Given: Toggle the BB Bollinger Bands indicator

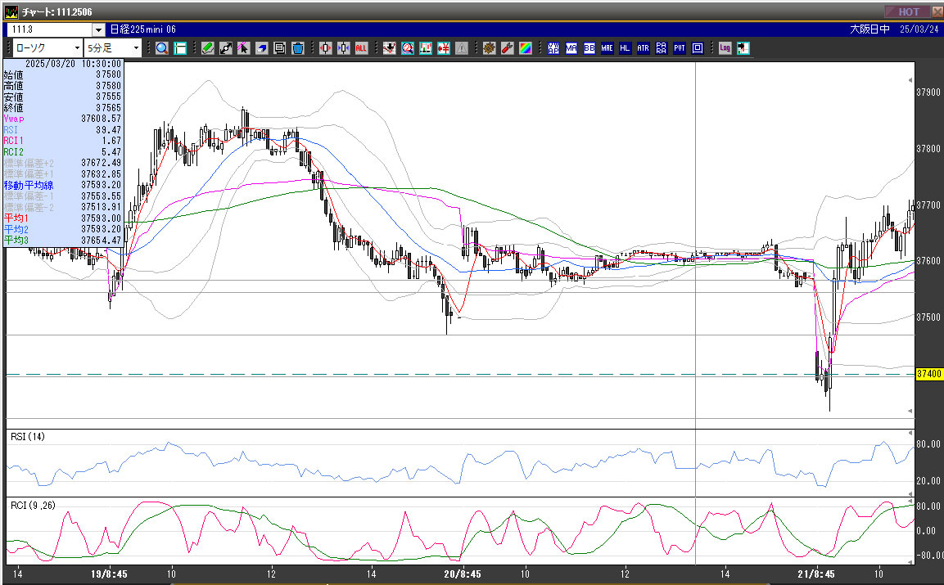Looking at the screenshot, I should (589, 48).
